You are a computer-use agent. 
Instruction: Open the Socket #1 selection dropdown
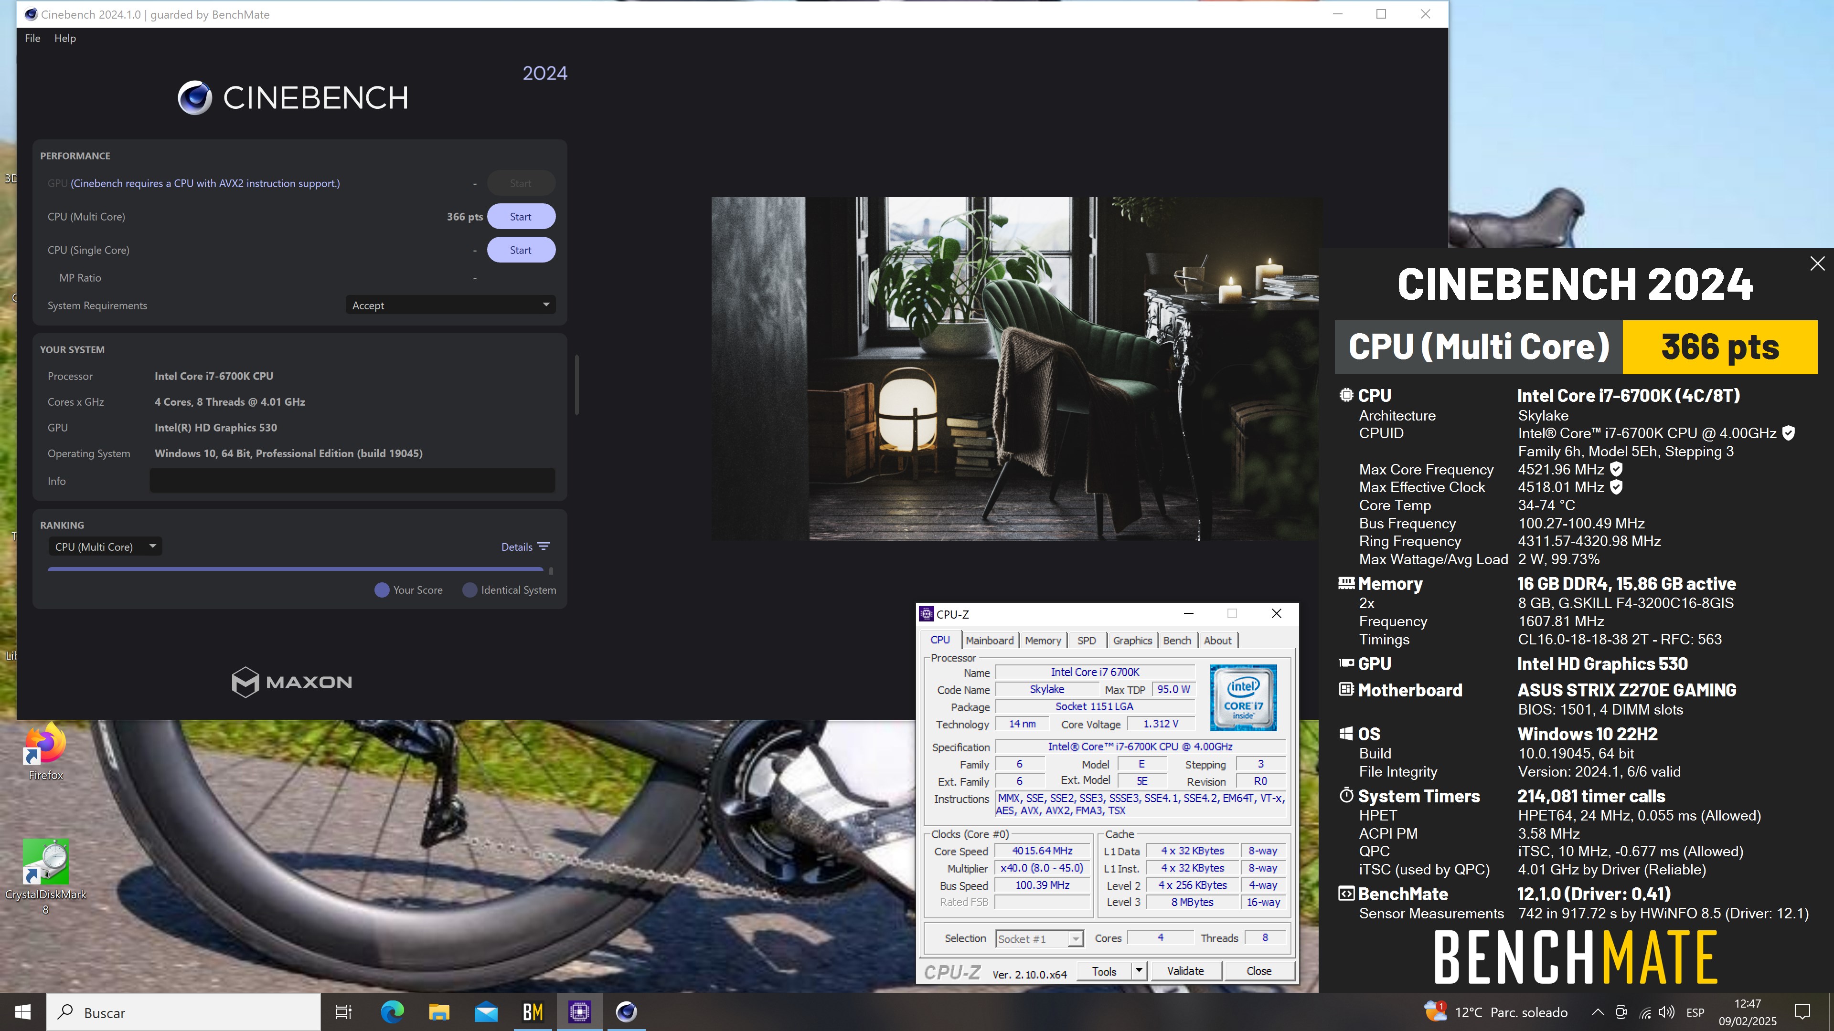point(1039,939)
